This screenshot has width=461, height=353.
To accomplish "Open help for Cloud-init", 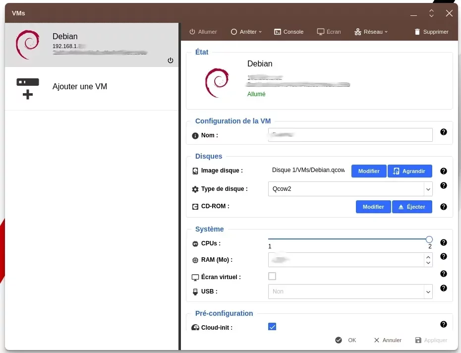I will pos(443,324).
